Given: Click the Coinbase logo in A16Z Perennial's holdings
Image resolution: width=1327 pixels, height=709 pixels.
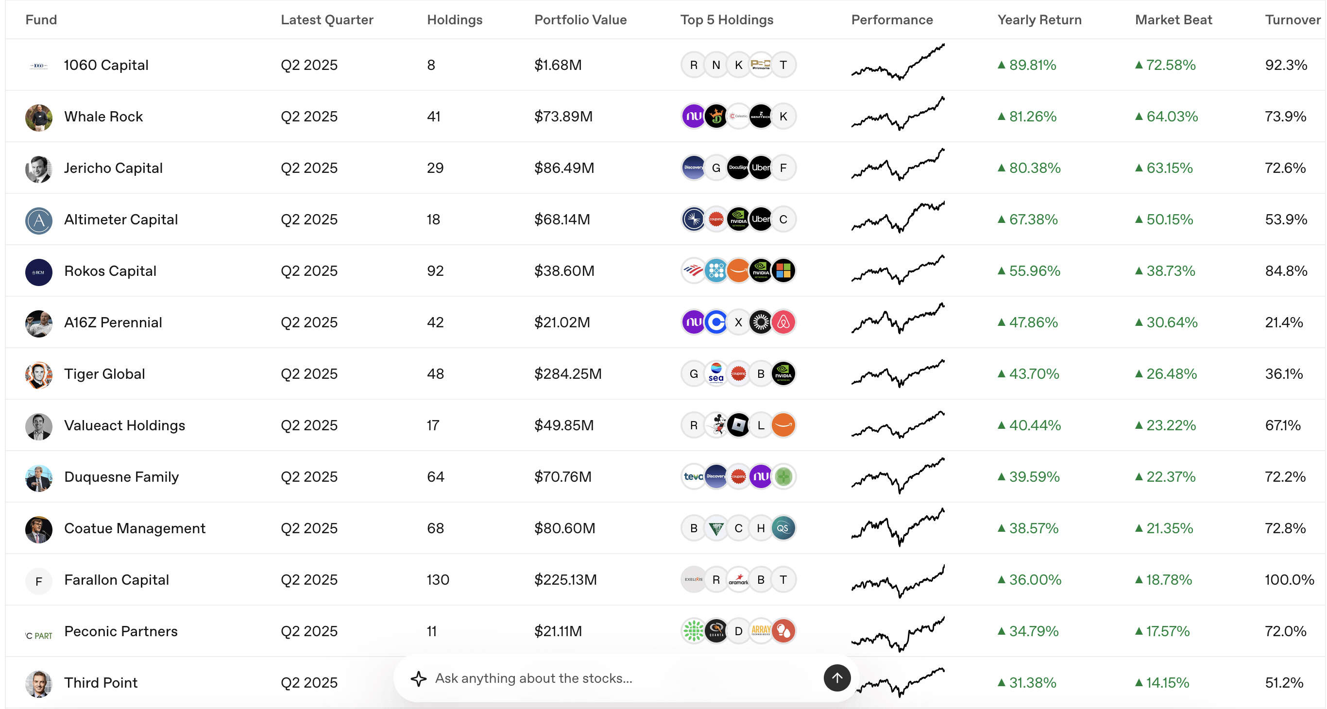Looking at the screenshot, I should click(x=716, y=322).
